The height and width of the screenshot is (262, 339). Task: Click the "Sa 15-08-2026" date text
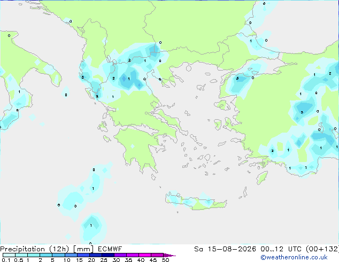tap(225, 249)
